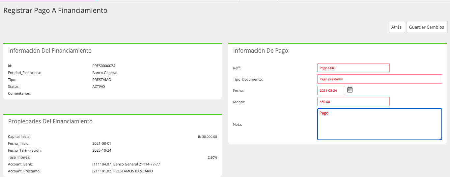Open the calendar date picker icon
Screen dimensions: 450x177
point(350,89)
